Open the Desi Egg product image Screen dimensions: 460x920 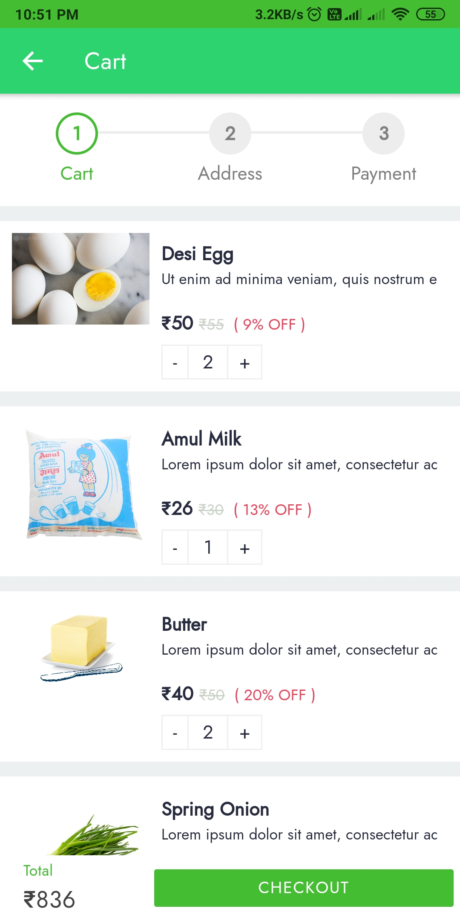click(x=80, y=279)
